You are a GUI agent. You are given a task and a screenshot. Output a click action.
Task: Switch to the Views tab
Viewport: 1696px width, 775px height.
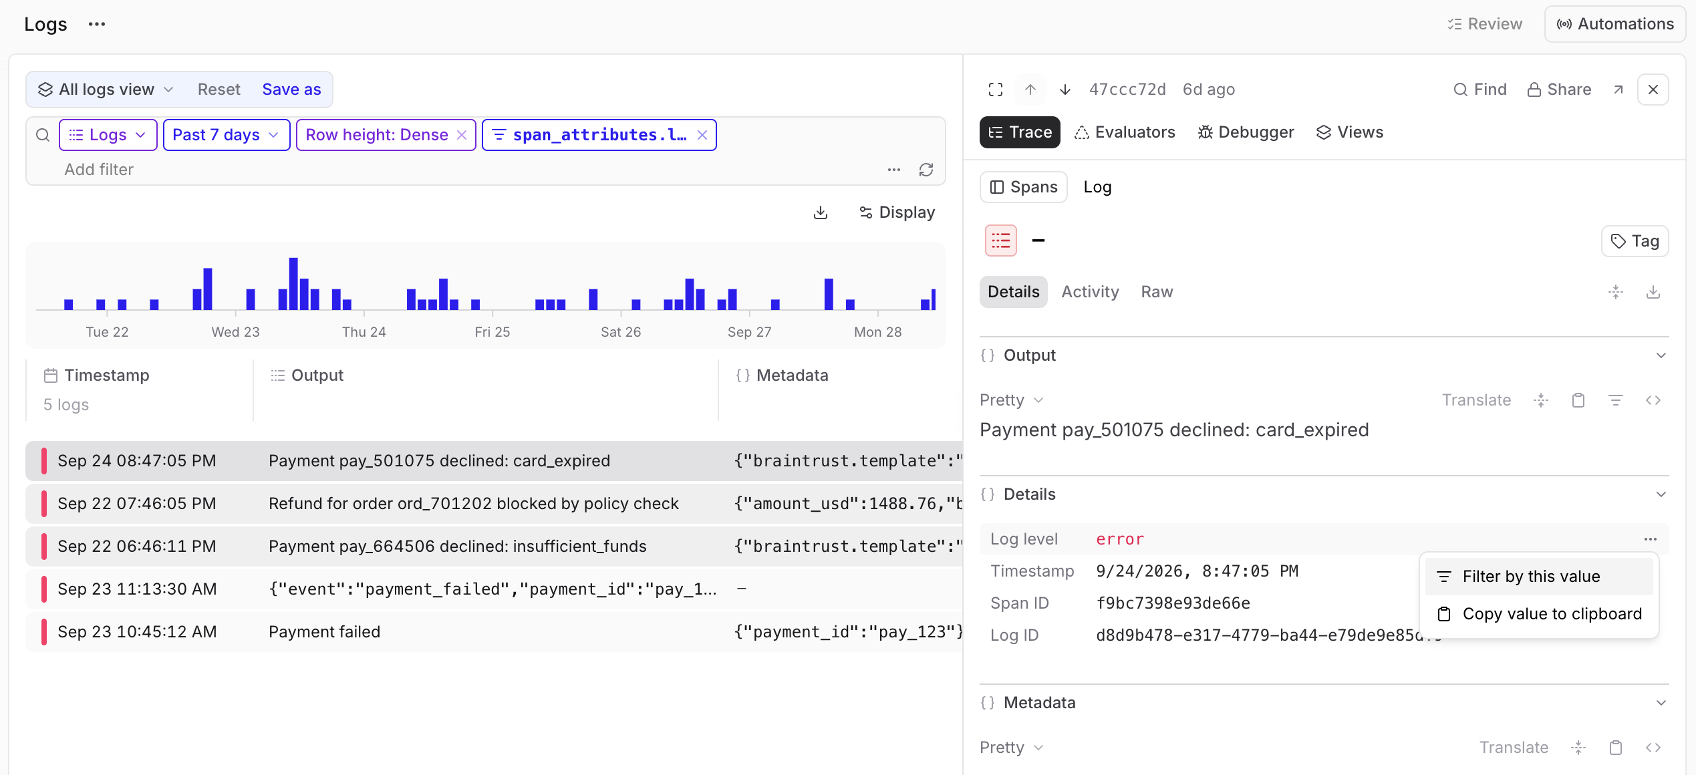pos(1350,132)
